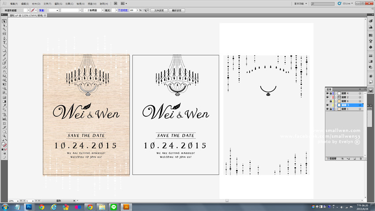Click the blue 筆畫 stroke link
Screen dimensions: 375x211
point(42,10)
